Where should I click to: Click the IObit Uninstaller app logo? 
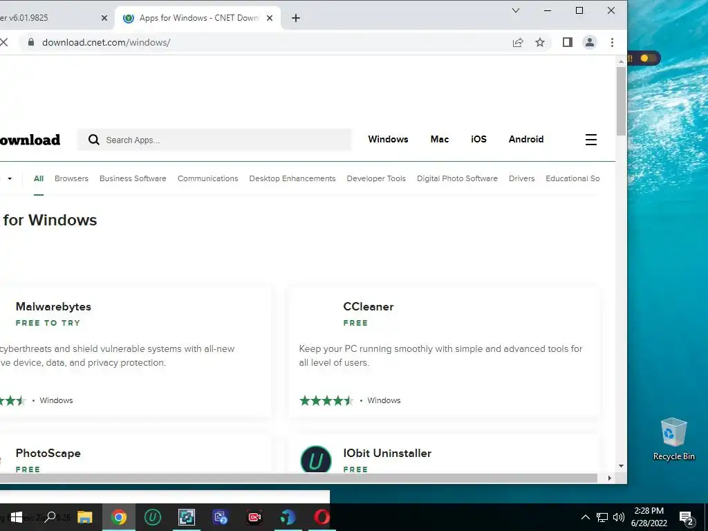[316, 460]
